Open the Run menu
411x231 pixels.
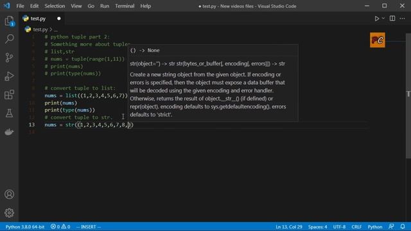pos(105,6)
